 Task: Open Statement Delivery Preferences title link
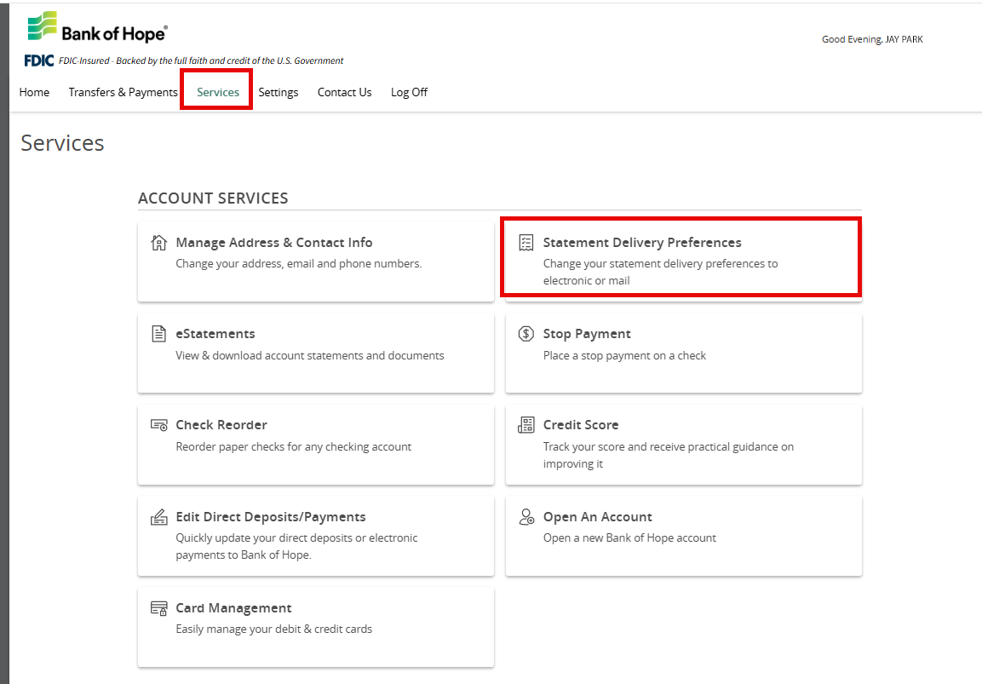click(642, 243)
